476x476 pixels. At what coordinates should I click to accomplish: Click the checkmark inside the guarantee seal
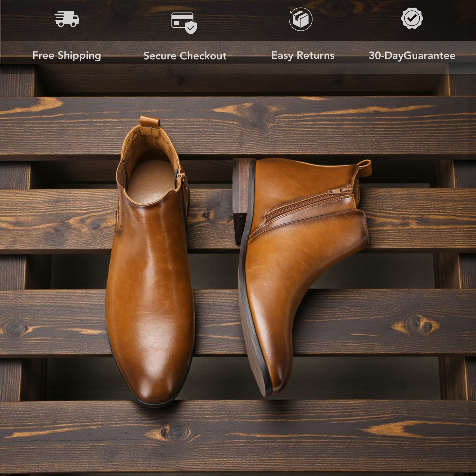(412, 18)
